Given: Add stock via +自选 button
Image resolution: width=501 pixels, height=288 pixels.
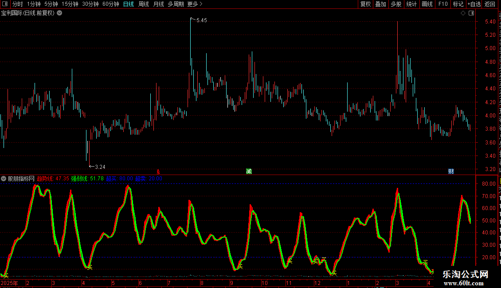Looking at the screenshot, I should [x=474, y=4].
